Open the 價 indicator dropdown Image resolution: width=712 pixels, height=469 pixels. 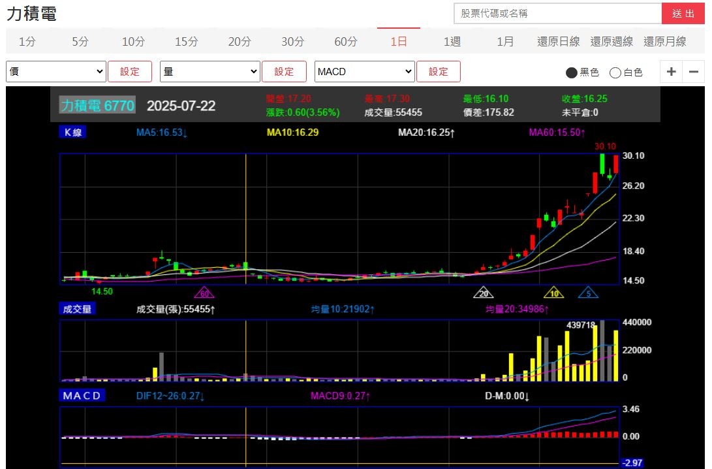56,72
